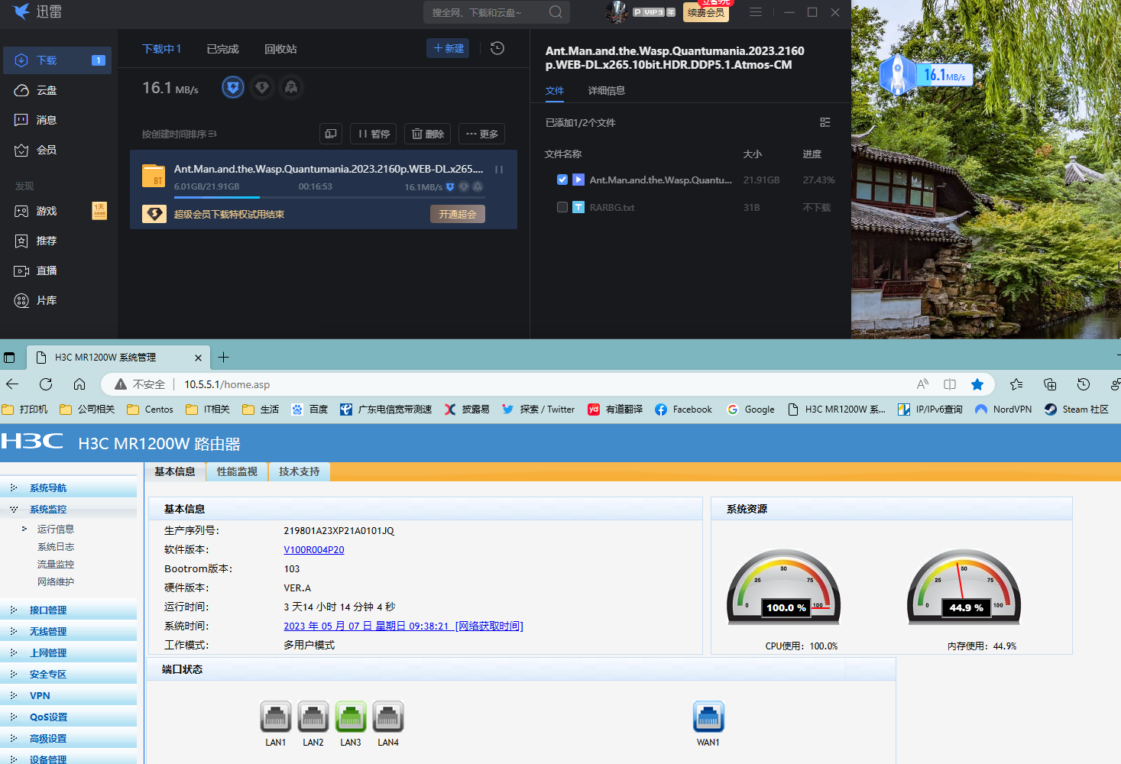Switch to 性能监视 tab on router page

point(237,471)
